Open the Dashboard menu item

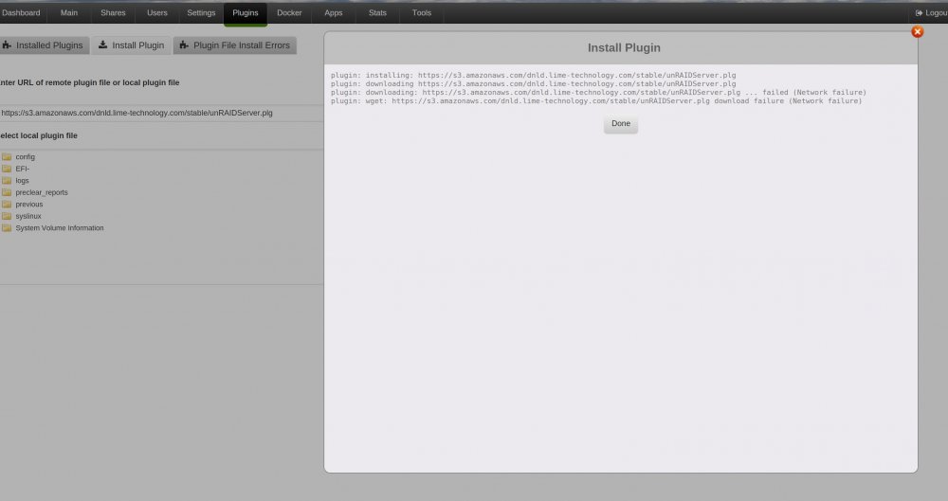tap(21, 12)
